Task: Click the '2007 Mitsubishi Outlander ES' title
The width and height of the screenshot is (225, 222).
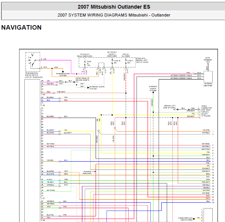Action: point(114,7)
